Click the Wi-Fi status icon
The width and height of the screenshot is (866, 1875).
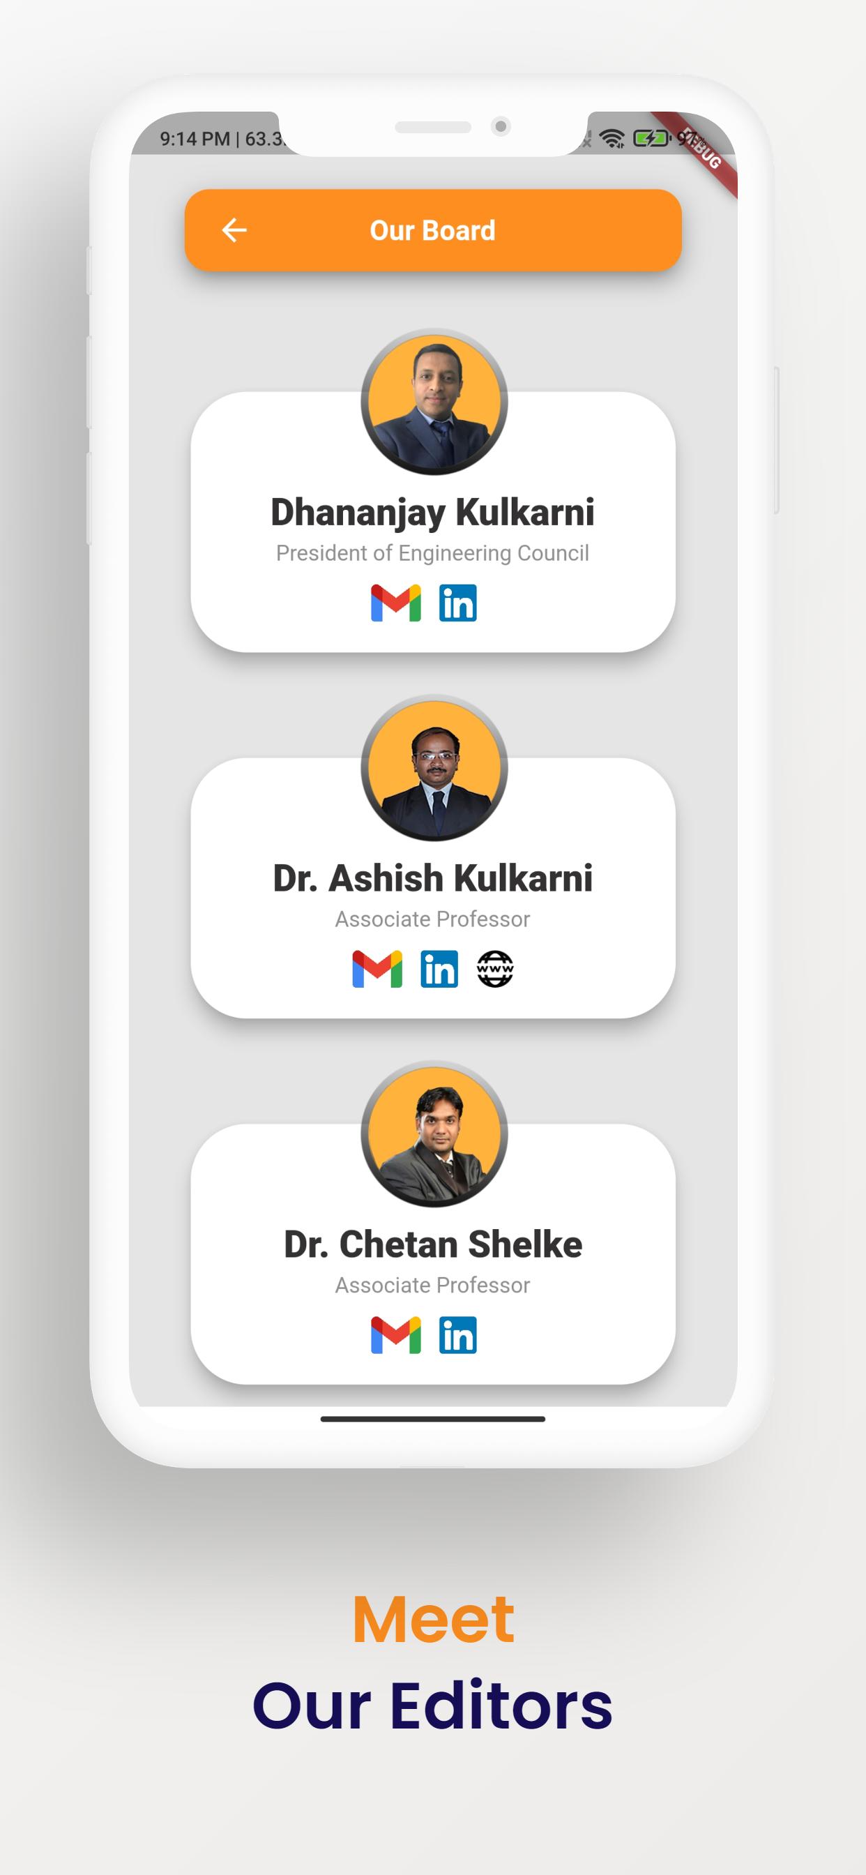point(612,138)
